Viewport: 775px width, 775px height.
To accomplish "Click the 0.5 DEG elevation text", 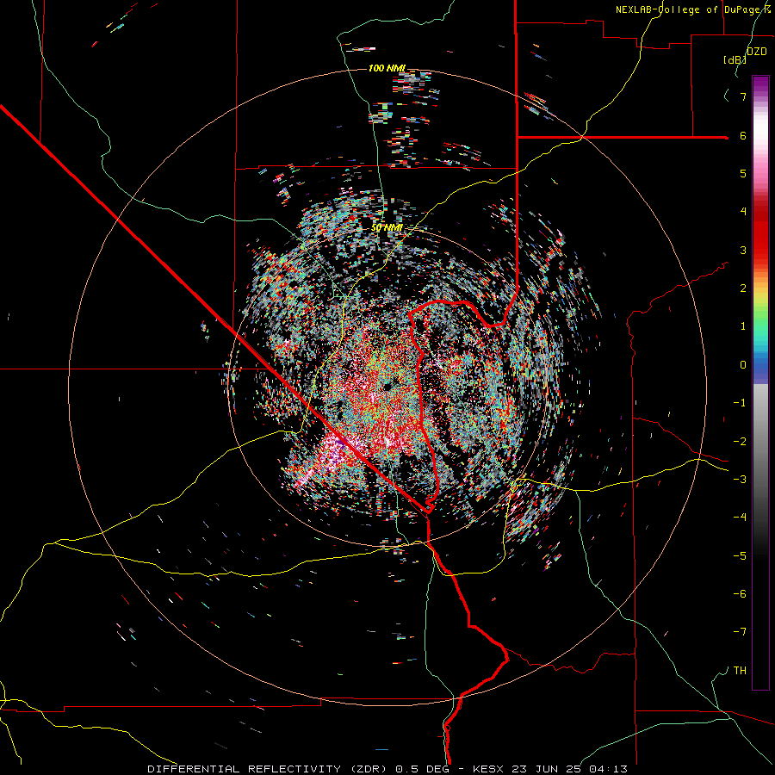I will click(422, 769).
